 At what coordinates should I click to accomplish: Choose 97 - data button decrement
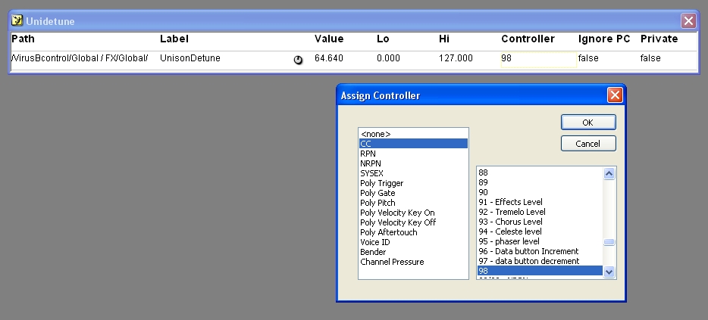(540, 261)
